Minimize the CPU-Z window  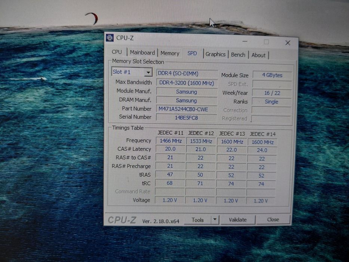tap(245, 42)
